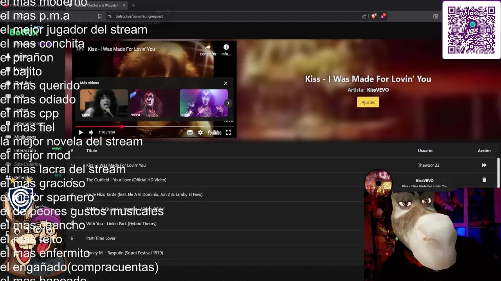
Task: Close The Best ChatBot and Widgets tab
Action: click(x=124, y=5)
